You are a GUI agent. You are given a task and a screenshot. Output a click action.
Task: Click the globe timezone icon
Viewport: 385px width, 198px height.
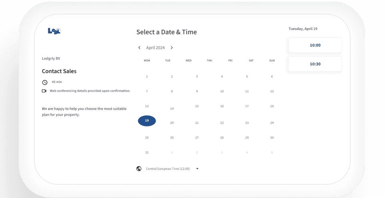point(139,169)
